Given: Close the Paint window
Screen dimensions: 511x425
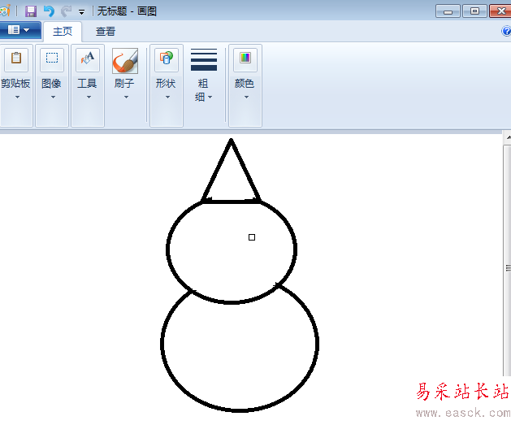Looking at the screenshot, I should [x=500, y=11].
